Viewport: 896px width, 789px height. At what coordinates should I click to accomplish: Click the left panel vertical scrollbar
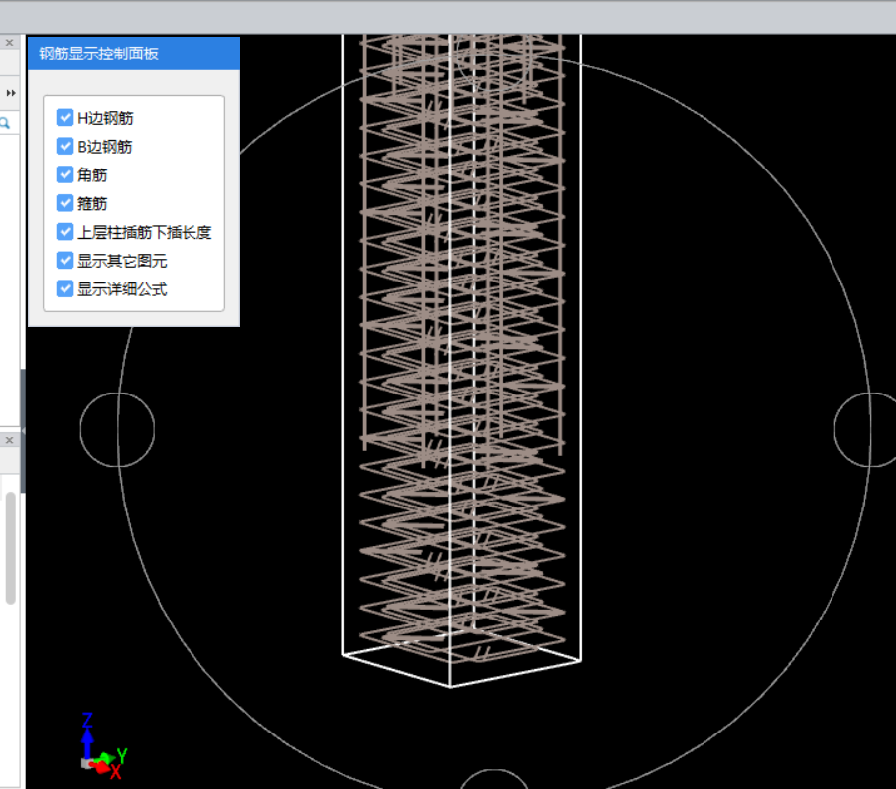click(10, 545)
